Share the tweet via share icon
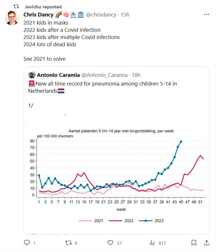This screenshot has height=252, width=218. click(x=206, y=243)
